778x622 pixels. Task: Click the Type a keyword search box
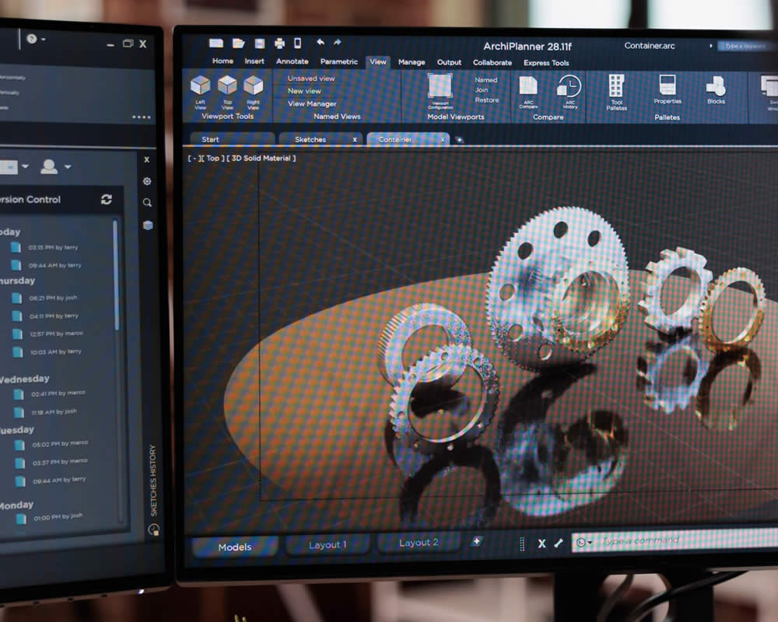(747, 46)
